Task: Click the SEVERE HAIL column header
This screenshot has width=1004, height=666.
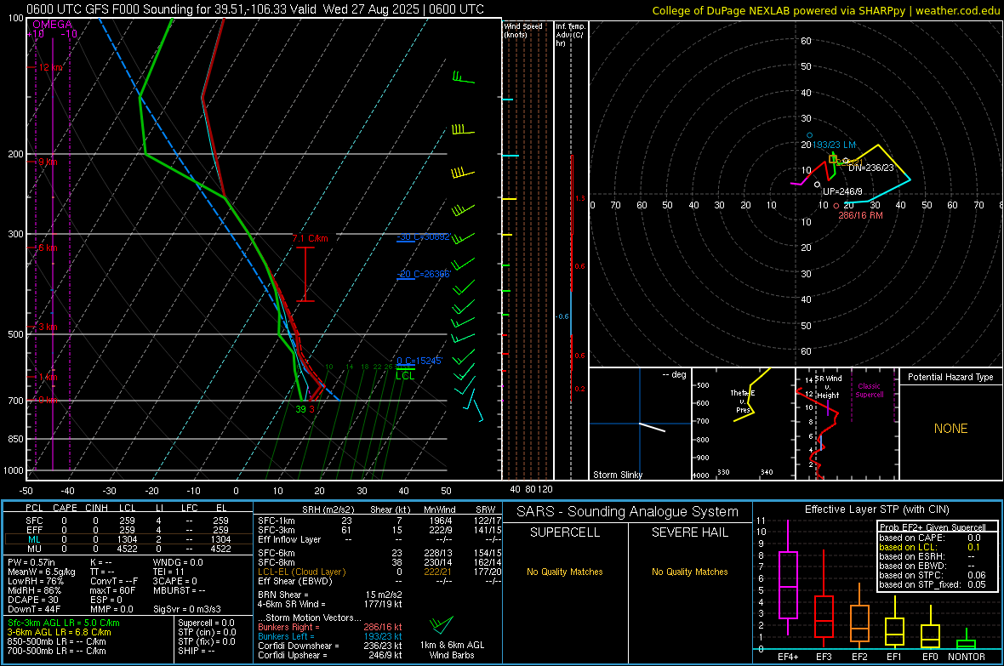Action: coord(689,532)
